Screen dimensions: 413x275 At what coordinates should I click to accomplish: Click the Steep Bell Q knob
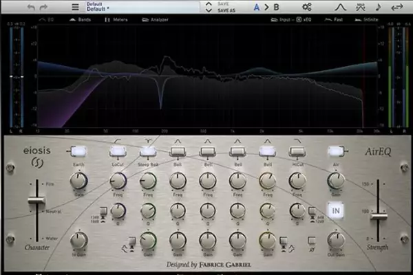[148, 211]
